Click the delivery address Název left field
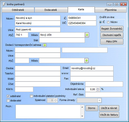The height and width of the screenshot is (122, 129). pyautogui.click(x=38, y=50)
